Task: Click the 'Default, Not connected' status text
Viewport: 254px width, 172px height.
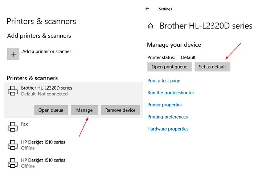Action: (x=44, y=94)
